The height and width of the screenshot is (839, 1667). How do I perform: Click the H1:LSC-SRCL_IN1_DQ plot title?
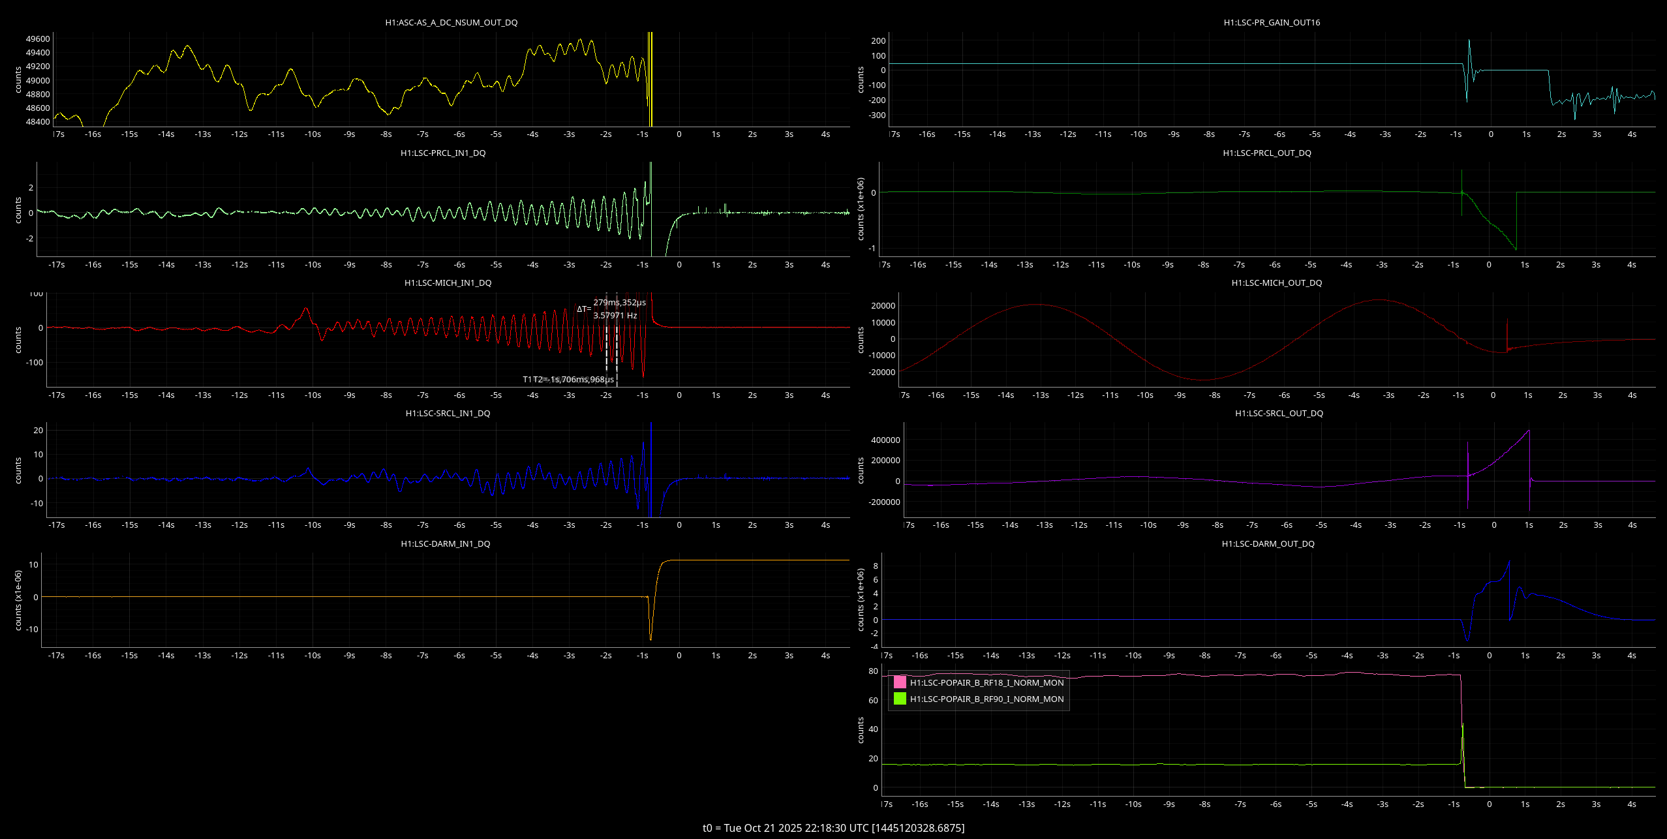[x=448, y=413]
